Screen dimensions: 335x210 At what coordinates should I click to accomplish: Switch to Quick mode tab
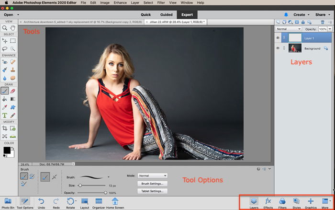point(145,14)
